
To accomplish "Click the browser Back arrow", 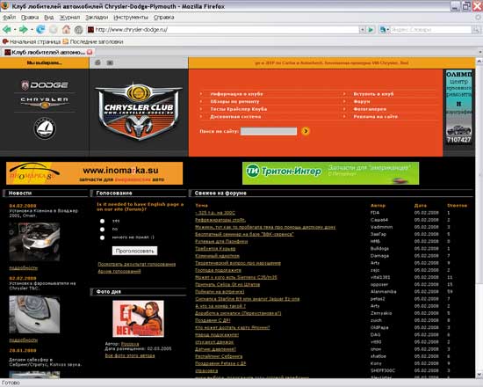I will tap(6, 30).
